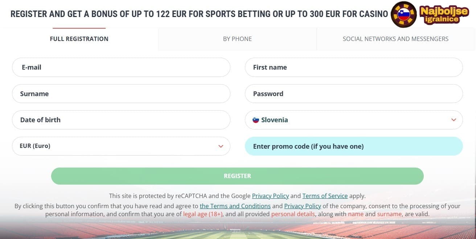Image resolution: width=476 pixels, height=239 pixels.
Task: Click into the First name field
Action: 354,67
